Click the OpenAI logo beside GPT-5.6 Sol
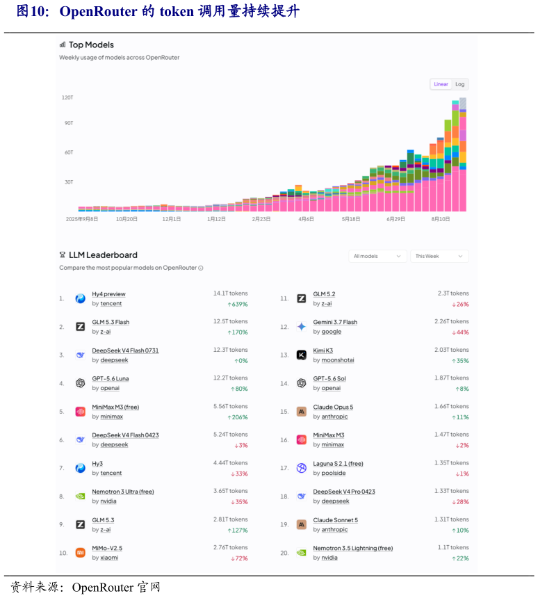The height and width of the screenshot is (598, 538). pos(301,383)
